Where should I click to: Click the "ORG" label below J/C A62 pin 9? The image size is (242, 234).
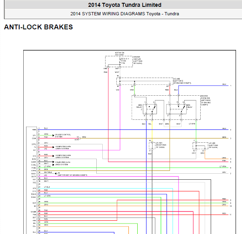point(202,153)
